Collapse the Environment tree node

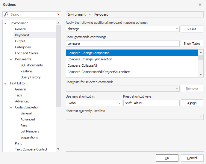point(6,23)
